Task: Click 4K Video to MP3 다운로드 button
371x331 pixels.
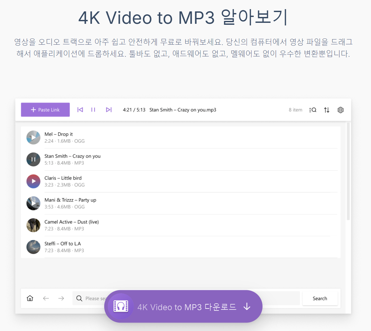Action: [183, 306]
